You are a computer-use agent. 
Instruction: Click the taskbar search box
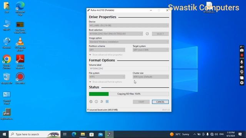click(x=35, y=134)
